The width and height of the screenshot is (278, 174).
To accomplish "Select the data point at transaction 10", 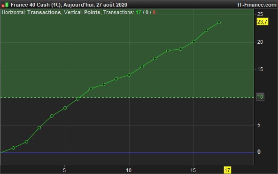I will pyautogui.click(x=129, y=75).
